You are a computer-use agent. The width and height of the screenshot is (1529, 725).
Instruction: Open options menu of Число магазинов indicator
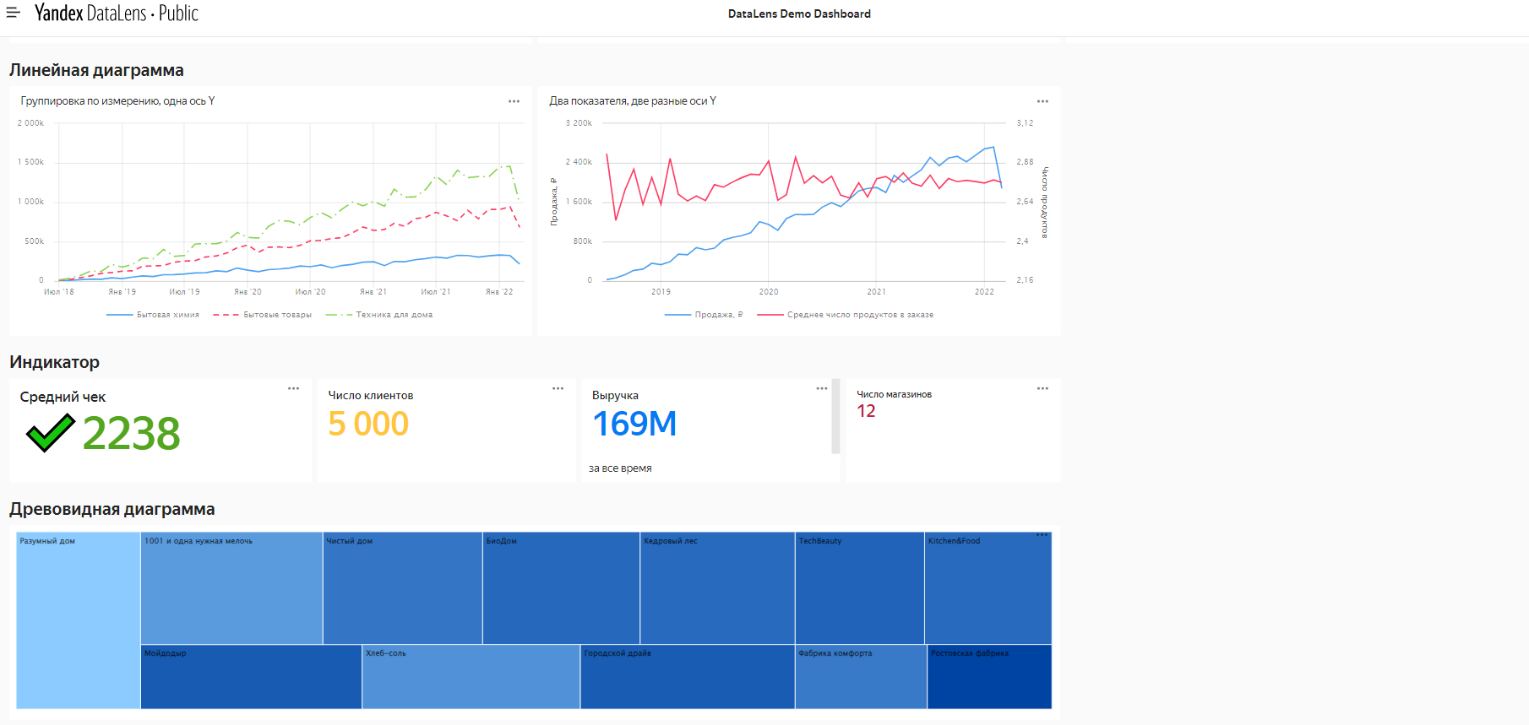coord(1042,388)
